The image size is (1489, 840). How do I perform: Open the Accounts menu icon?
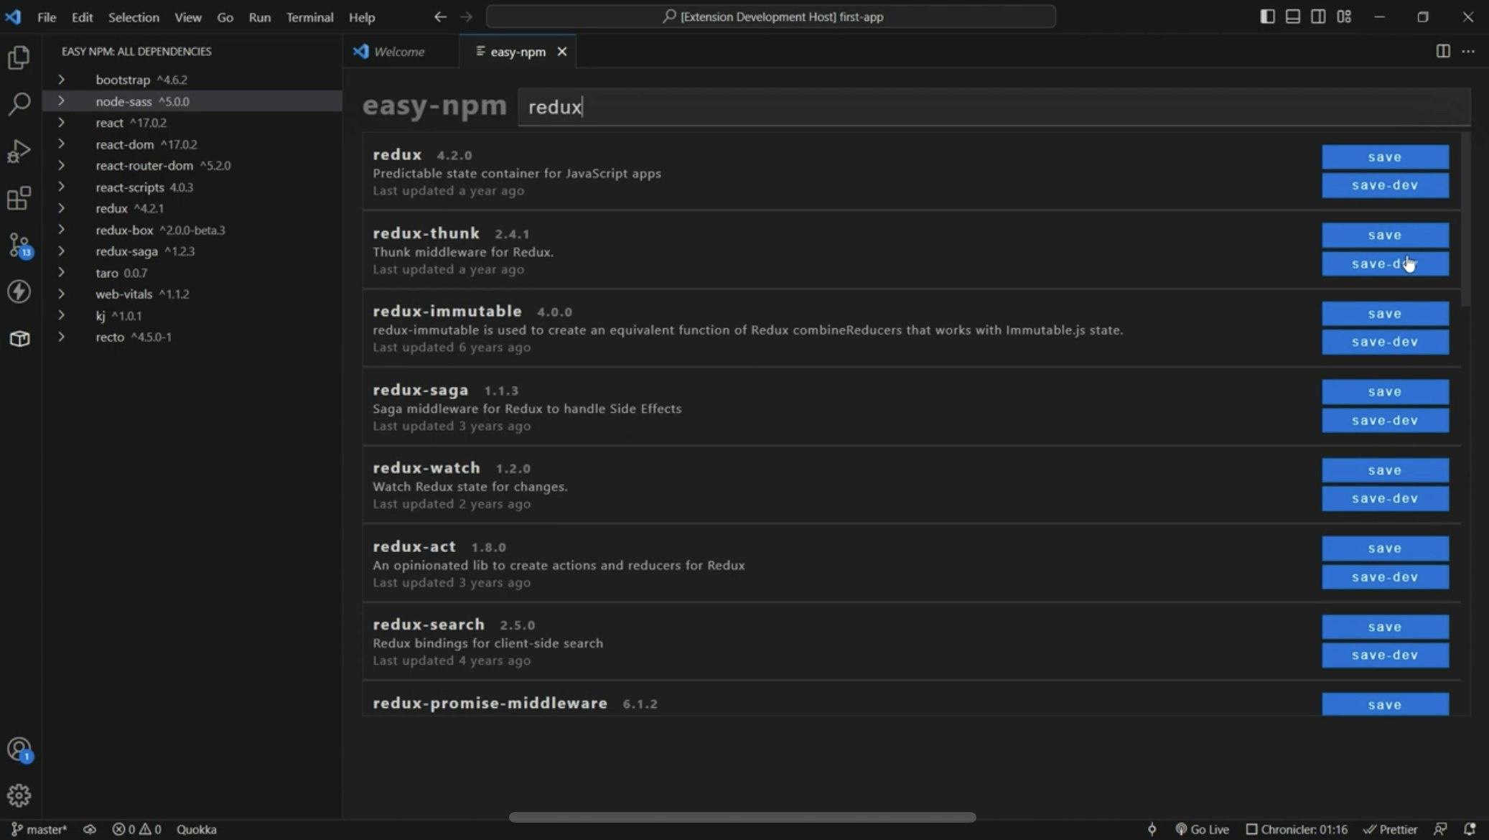(19, 750)
